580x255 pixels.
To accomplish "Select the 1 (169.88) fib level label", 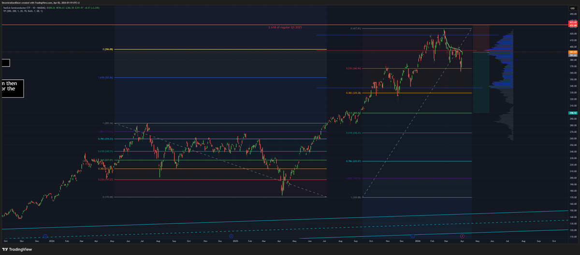I will pyautogui.click(x=356, y=198).
